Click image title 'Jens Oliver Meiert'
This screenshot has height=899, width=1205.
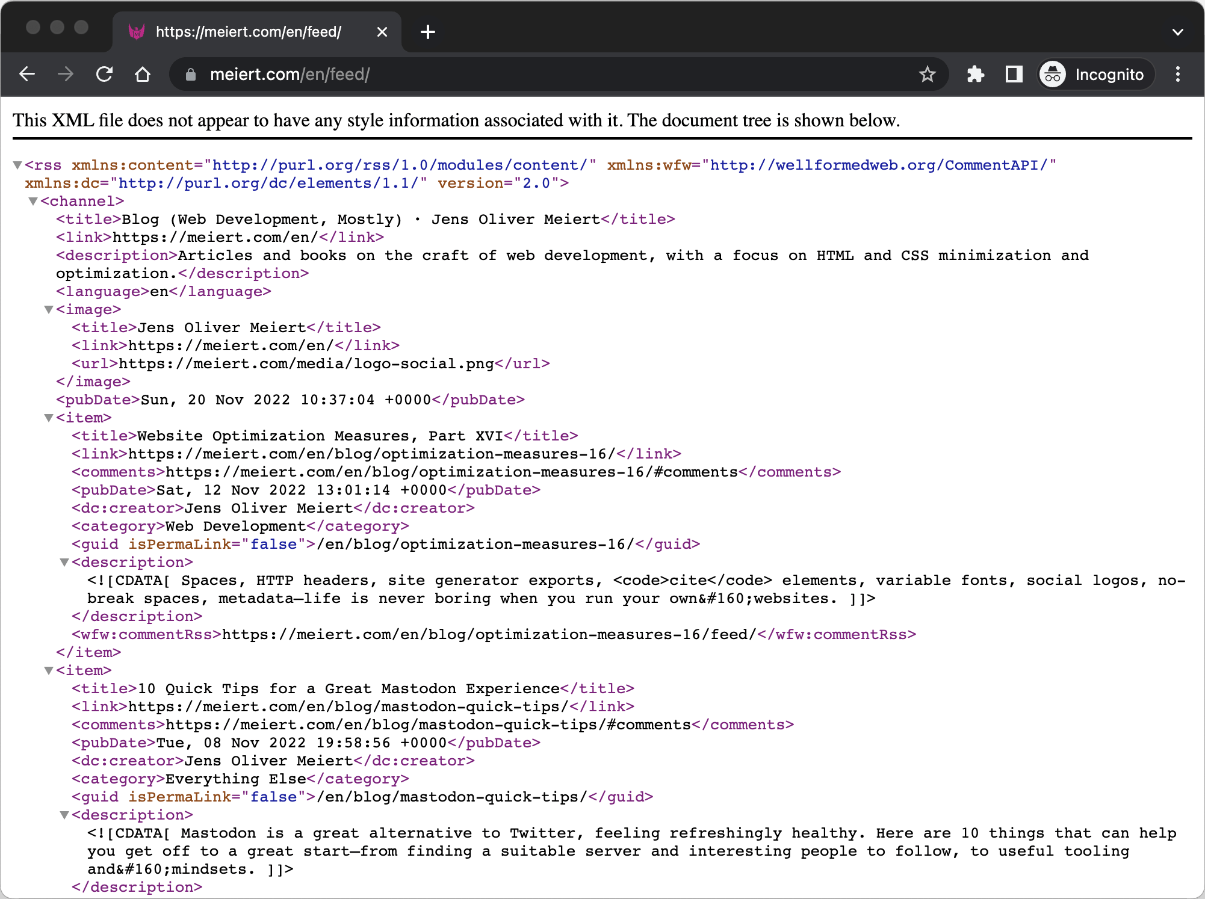point(226,327)
